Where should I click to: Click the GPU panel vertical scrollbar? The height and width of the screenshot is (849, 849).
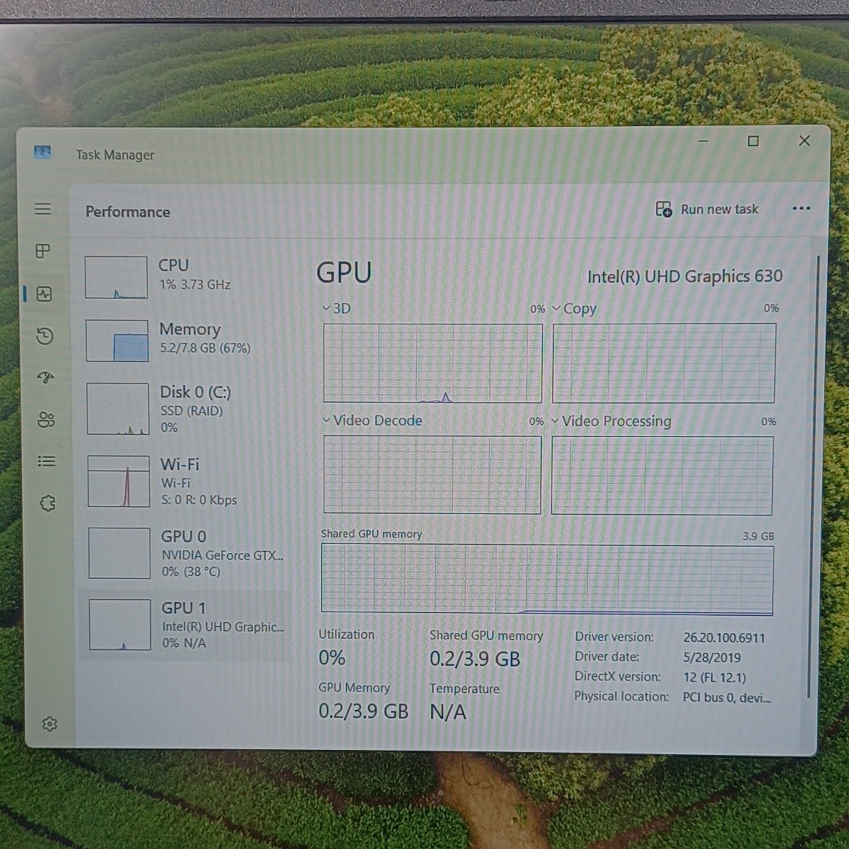click(x=814, y=476)
